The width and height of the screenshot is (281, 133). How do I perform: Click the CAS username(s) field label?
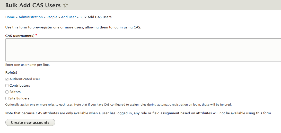point(20,36)
